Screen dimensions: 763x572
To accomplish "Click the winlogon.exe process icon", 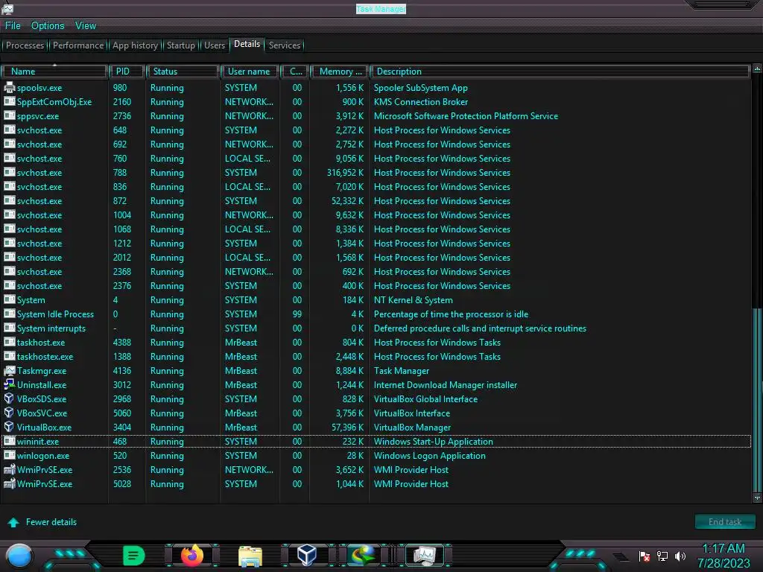I will pos(9,456).
